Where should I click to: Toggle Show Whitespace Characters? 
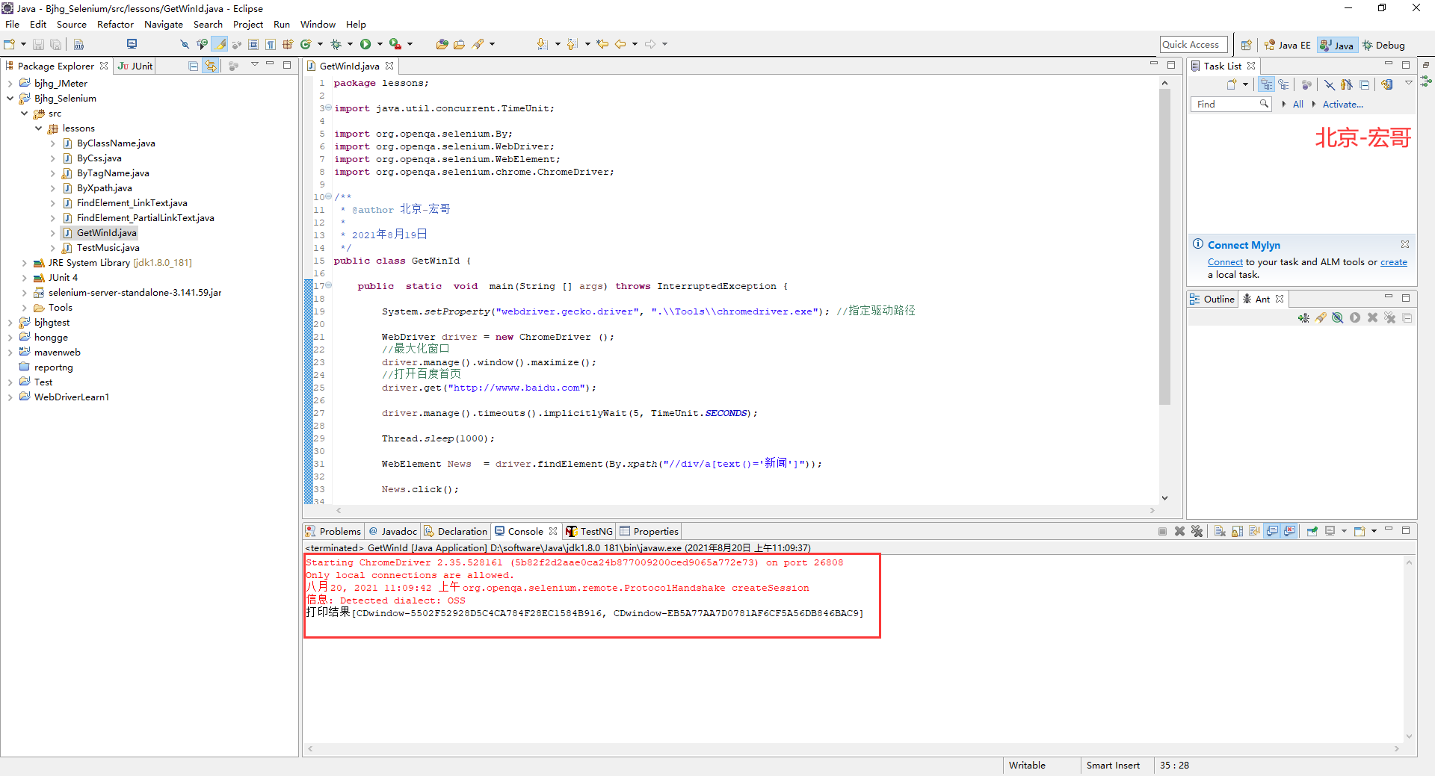[271, 45]
